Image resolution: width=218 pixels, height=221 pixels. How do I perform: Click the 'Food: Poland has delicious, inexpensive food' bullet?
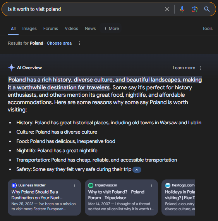point(66,141)
